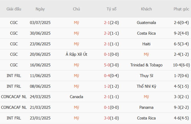Select the 2-2 match score
191x124 pixels.
pyautogui.click(x=107, y=33)
